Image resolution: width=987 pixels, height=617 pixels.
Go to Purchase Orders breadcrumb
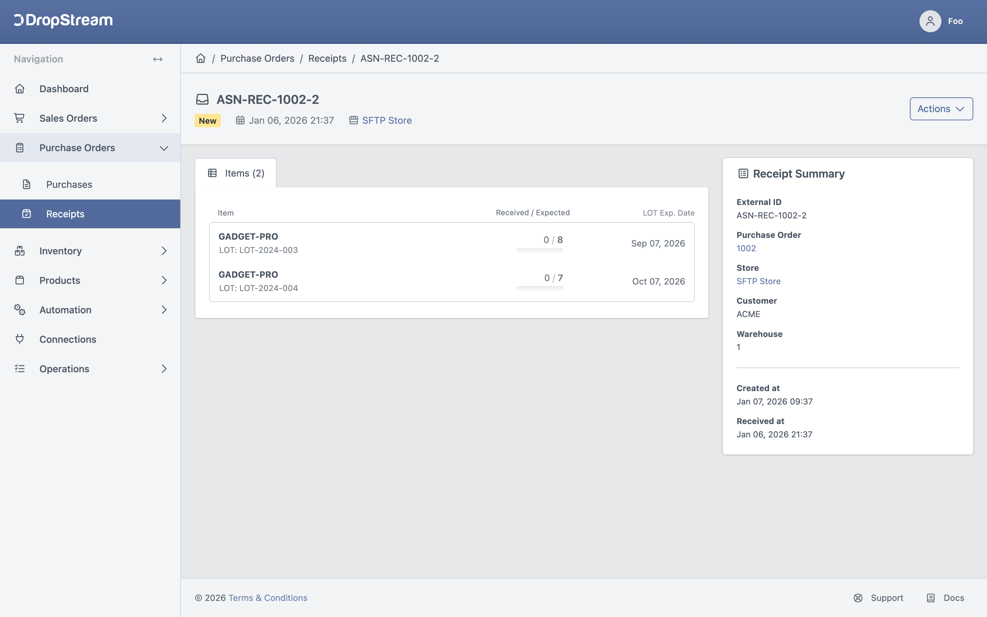(x=257, y=58)
